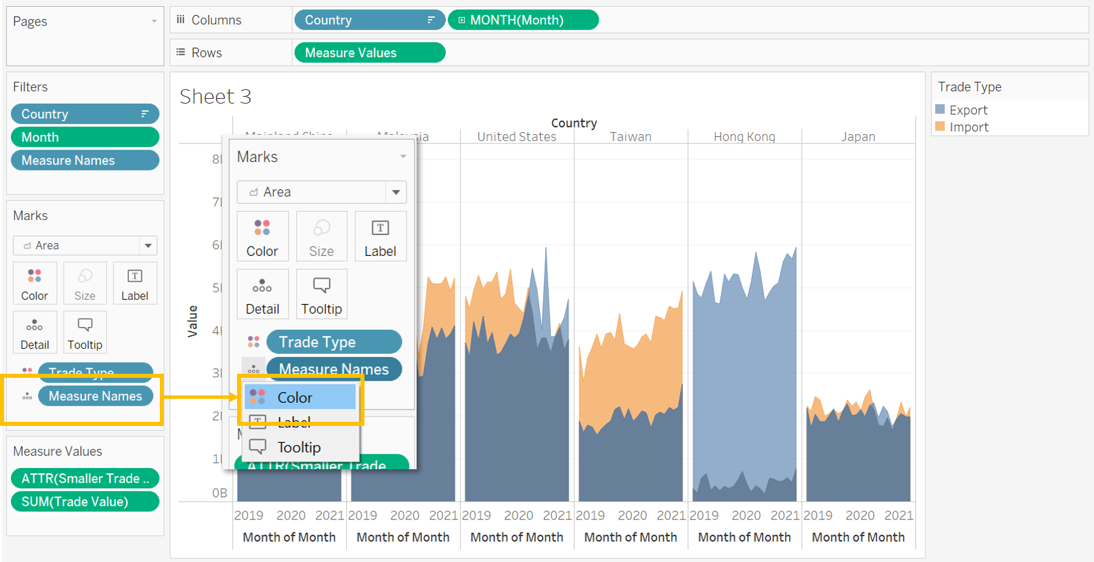Click the Measure Values pill on Rows shelf

(x=369, y=53)
